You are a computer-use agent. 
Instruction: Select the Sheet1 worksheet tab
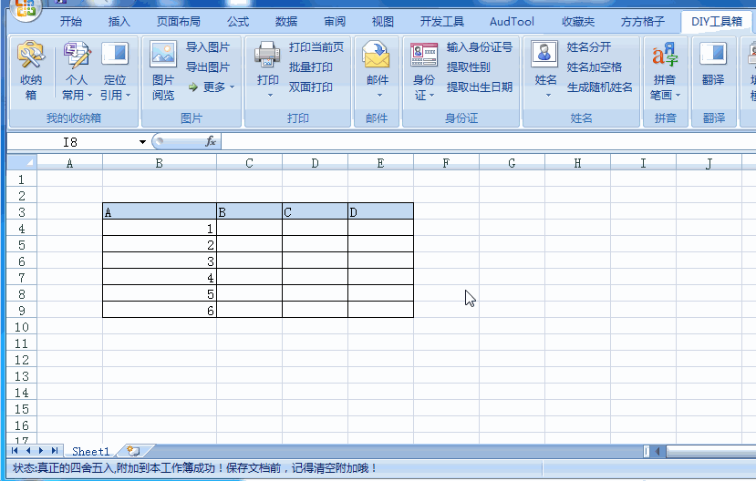(x=90, y=451)
